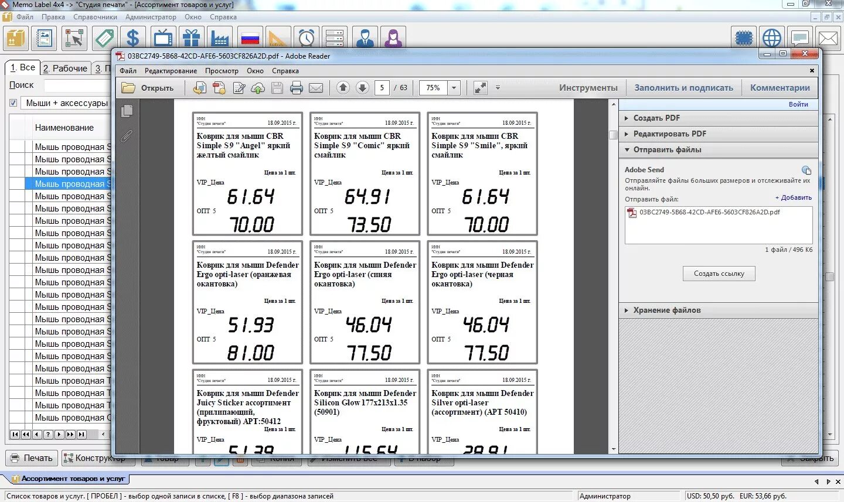Viewport: 844px width, 502px height.
Task: Click the orange triangle ruler icon
Action: point(278,39)
